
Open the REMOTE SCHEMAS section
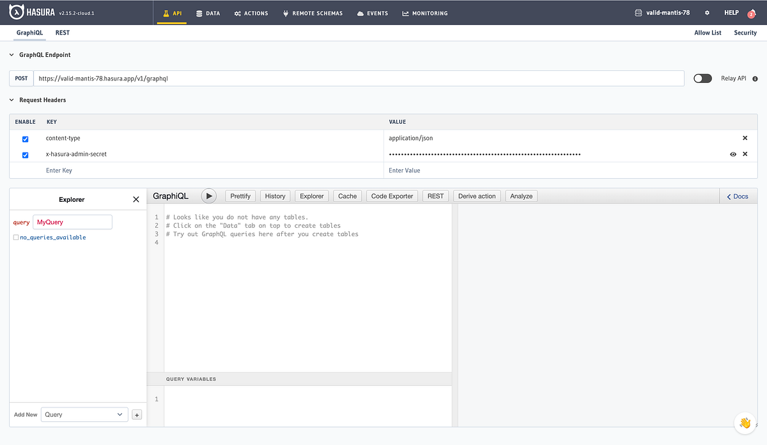313,13
